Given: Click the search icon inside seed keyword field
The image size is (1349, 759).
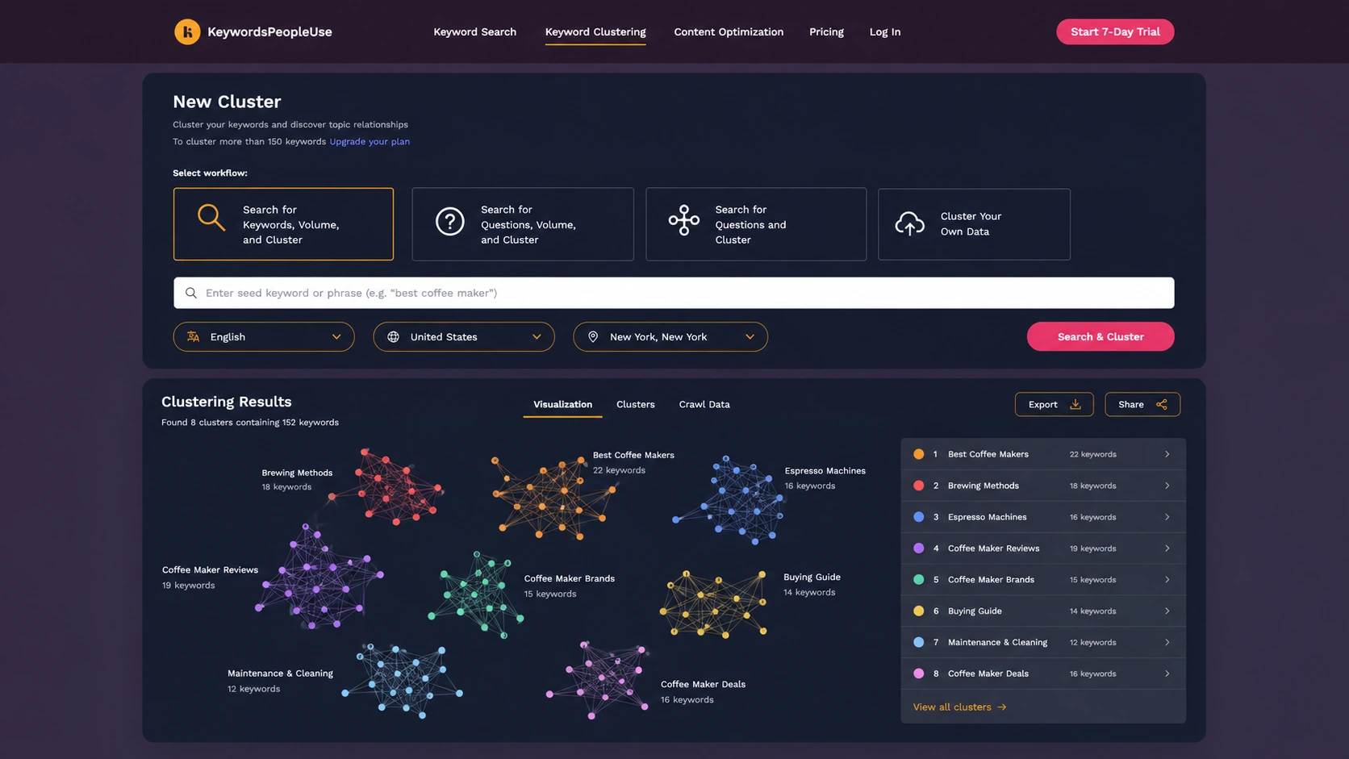Looking at the screenshot, I should tap(191, 293).
